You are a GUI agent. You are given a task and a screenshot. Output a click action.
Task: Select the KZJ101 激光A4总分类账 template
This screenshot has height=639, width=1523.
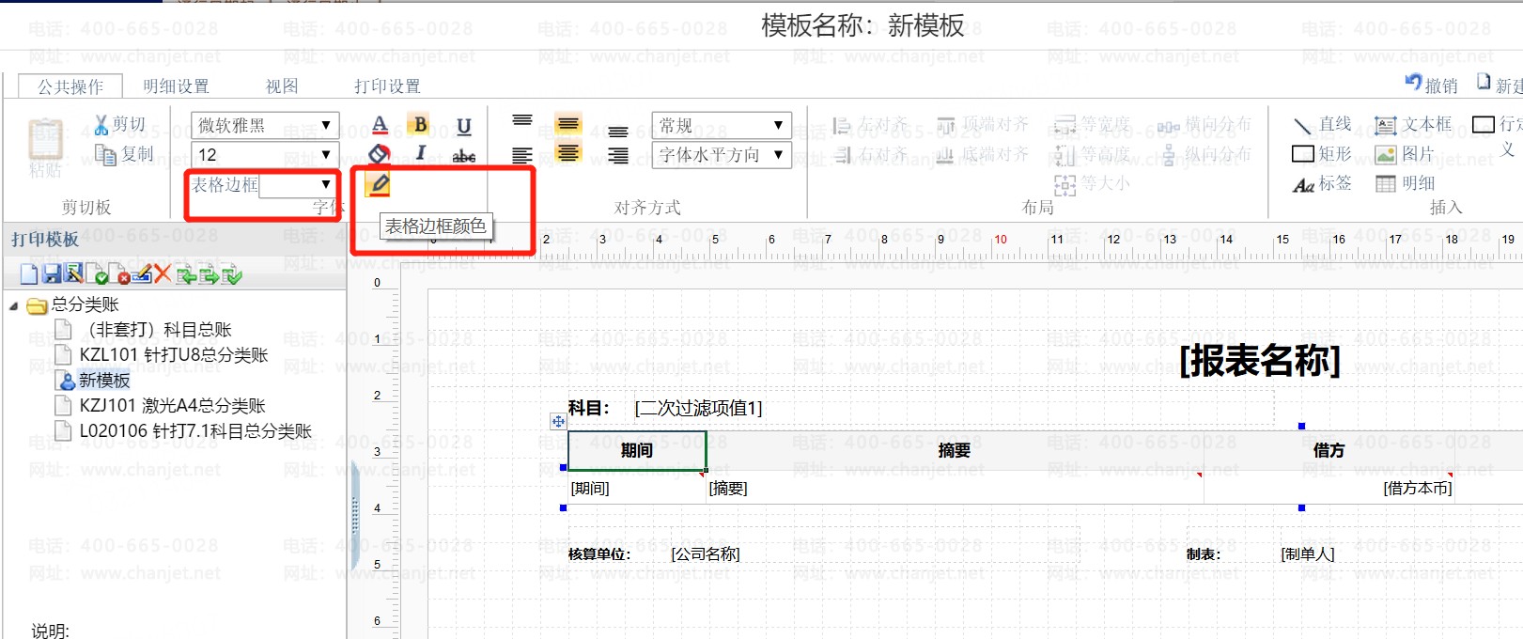pos(172,406)
